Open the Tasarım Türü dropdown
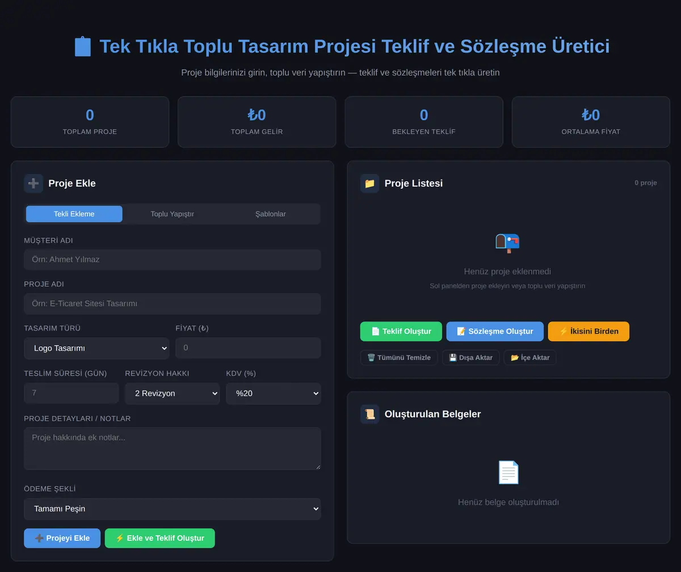The width and height of the screenshot is (681, 572). pos(97,348)
